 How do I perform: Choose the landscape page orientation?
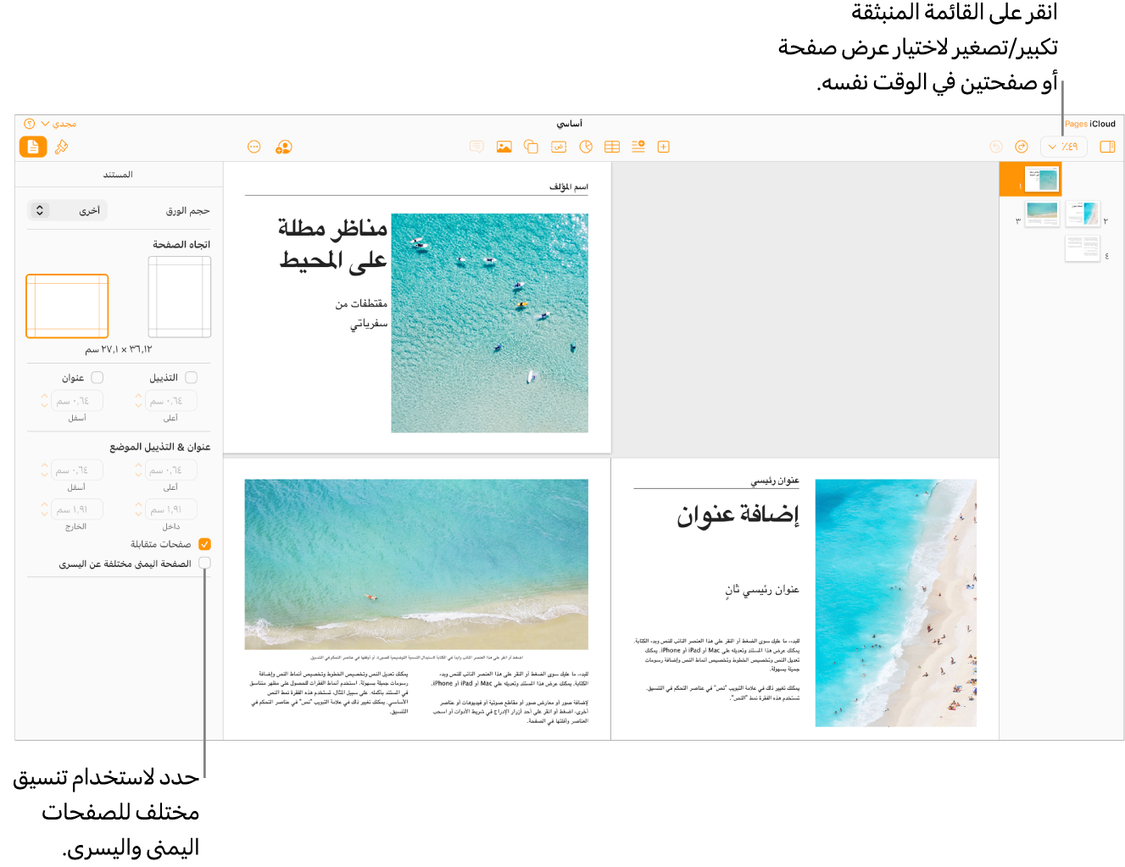click(67, 306)
